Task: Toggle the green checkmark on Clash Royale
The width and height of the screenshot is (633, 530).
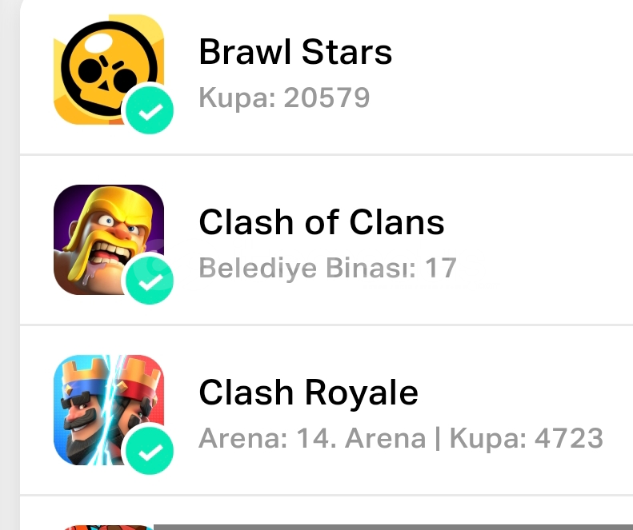Action: click(150, 451)
